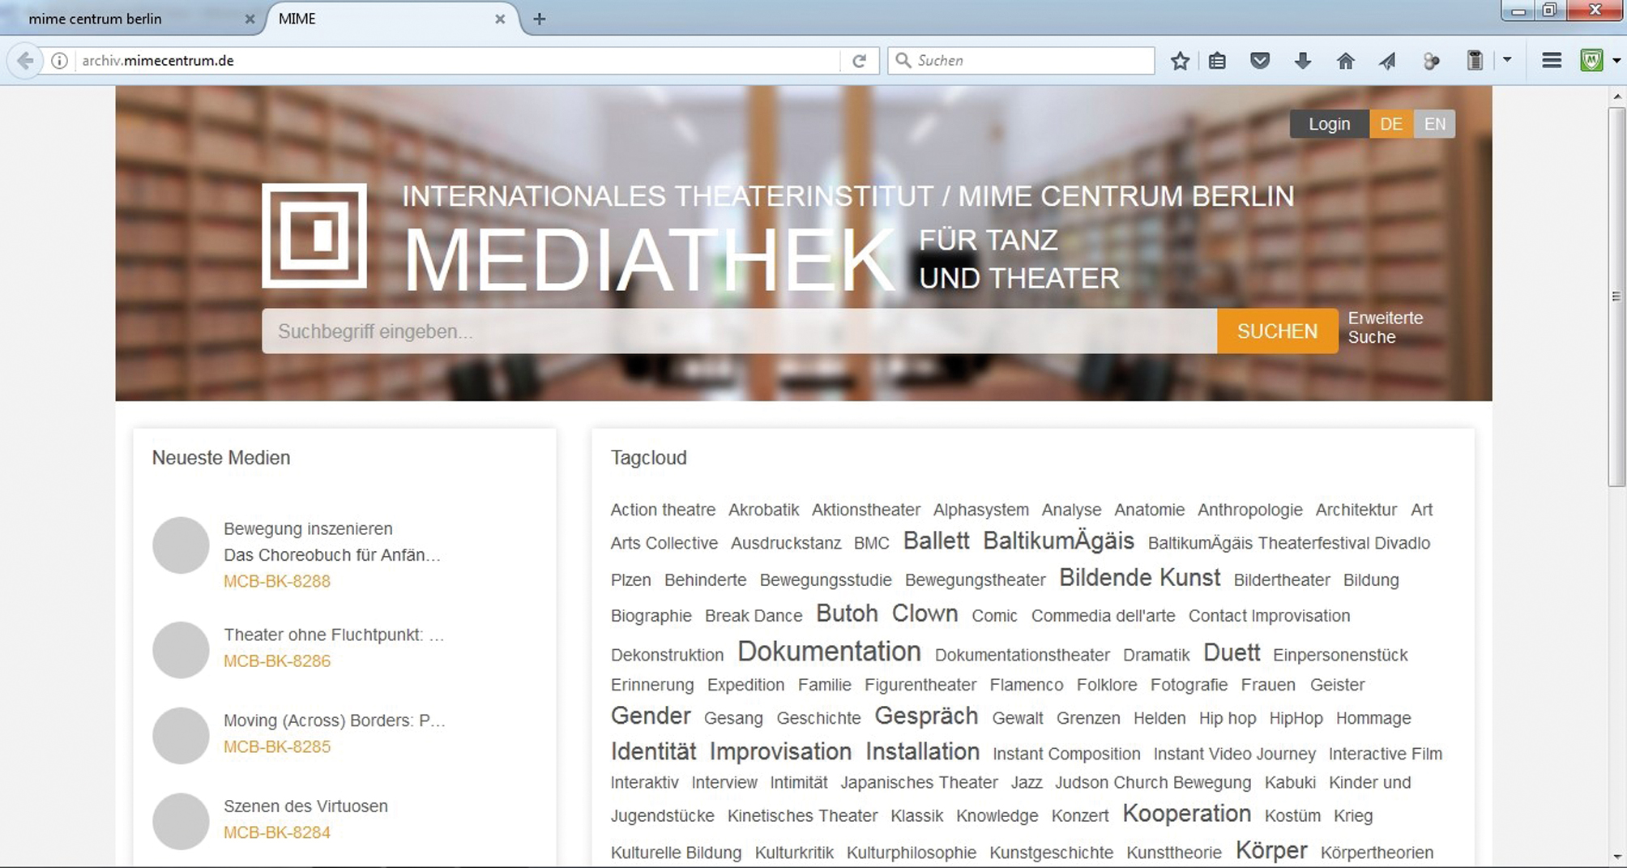The width and height of the screenshot is (1627, 868).
Task: Reload the page with refresh icon
Action: [859, 61]
